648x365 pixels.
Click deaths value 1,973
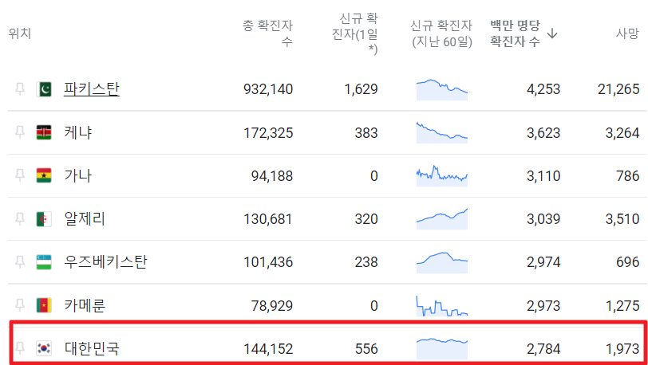(x=622, y=349)
